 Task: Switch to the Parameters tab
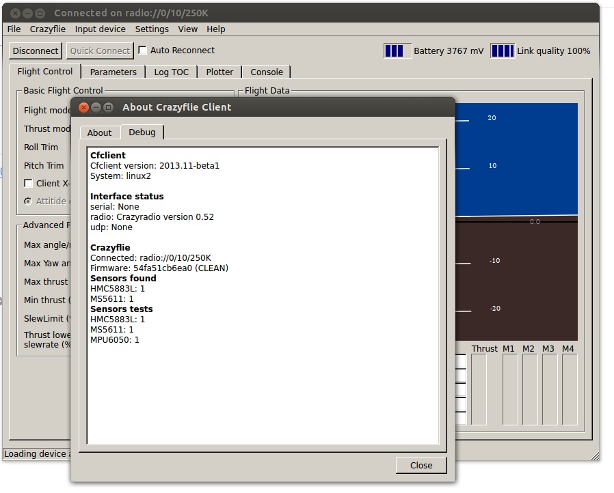pyautogui.click(x=114, y=72)
